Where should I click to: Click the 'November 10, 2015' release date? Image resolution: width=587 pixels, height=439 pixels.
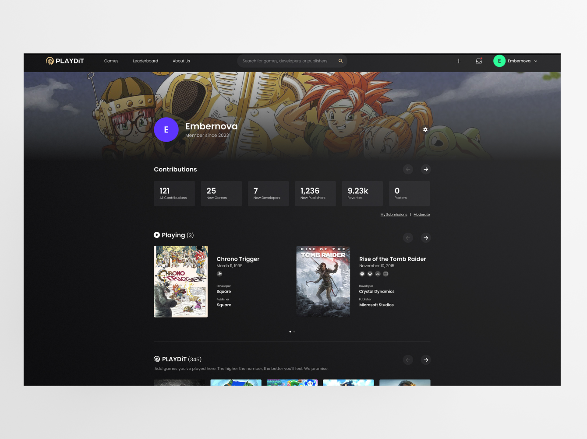pos(377,266)
